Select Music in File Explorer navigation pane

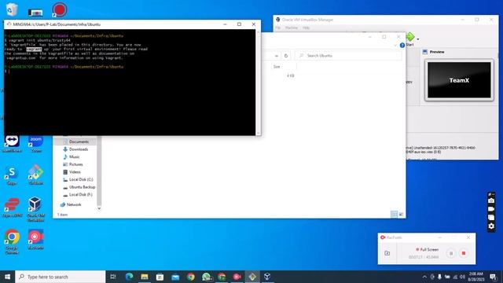tap(74, 156)
